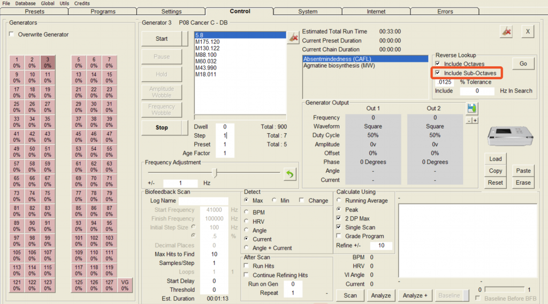Toggle the Grade Program checkbox

[x=339, y=236]
